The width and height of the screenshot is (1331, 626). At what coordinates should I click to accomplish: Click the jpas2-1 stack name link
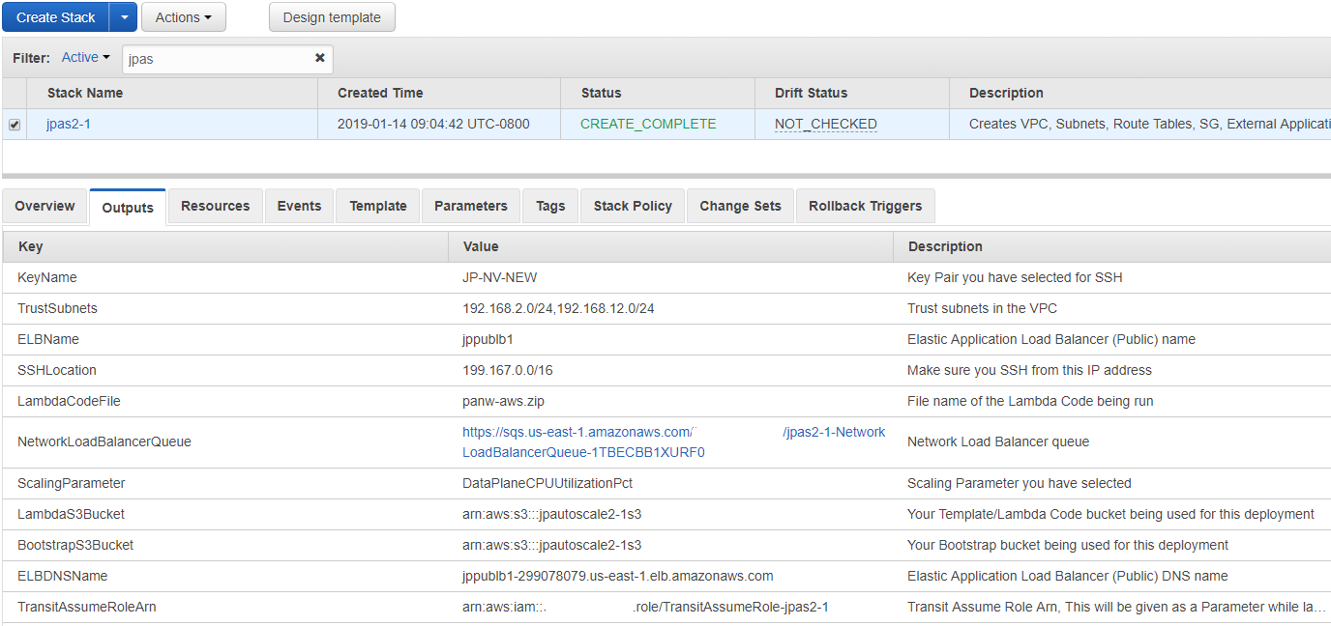pyautogui.click(x=69, y=124)
